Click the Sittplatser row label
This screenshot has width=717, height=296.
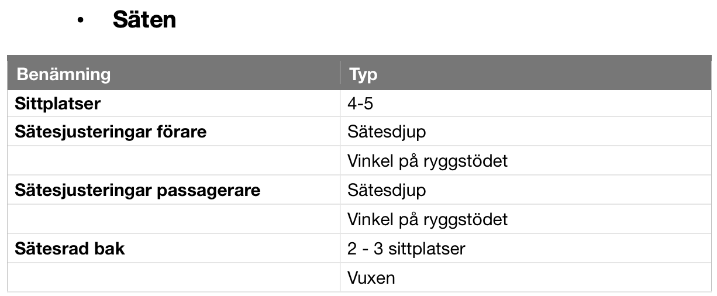[x=58, y=104]
